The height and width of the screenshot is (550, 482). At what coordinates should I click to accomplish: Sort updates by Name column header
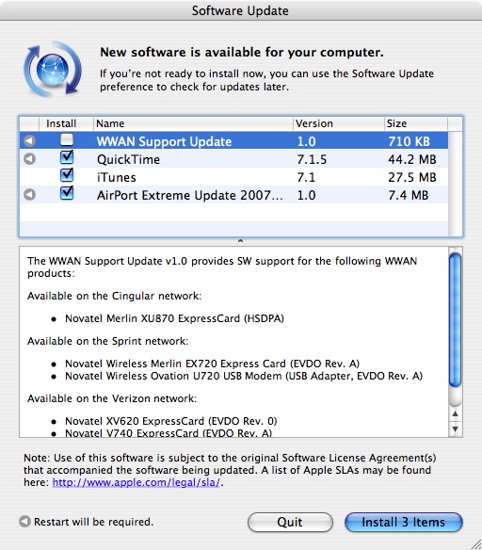[x=193, y=123]
